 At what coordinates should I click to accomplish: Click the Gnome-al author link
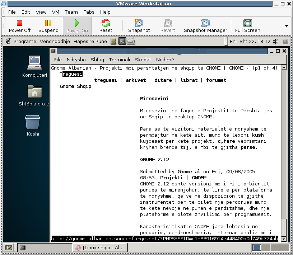click(x=189, y=171)
